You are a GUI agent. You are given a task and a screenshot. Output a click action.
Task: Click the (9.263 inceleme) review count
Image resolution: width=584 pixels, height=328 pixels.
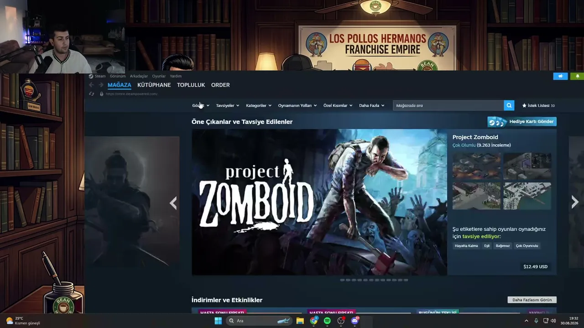click(494, 145)
